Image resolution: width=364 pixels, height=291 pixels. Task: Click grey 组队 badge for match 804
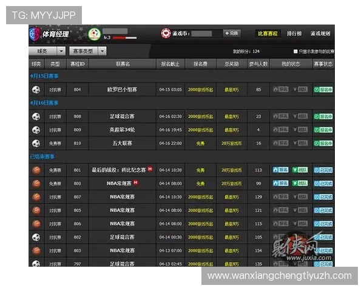coord(300,89)
